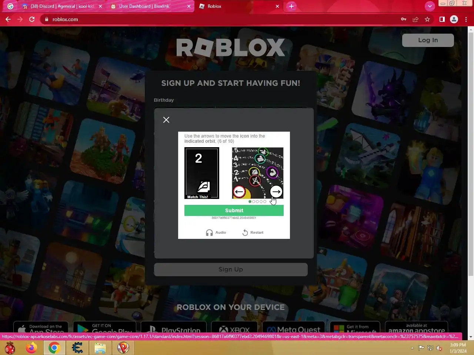The image size is (474, 355).
Task: Move the icon with the left arrow
Action: [x=239, y=192]
